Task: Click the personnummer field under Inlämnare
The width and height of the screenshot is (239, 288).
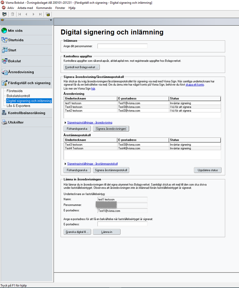Action: click(122, 46)
